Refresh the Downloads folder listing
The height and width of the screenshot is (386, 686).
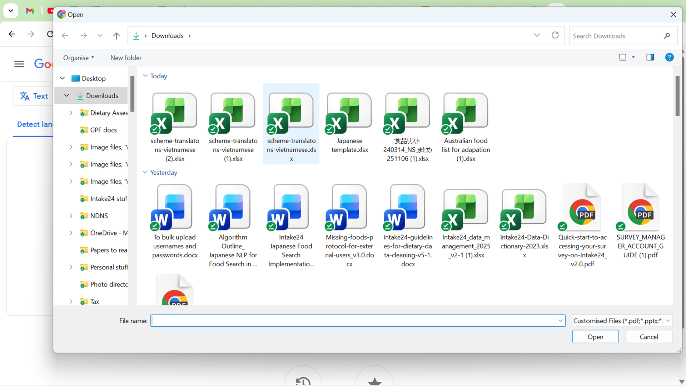pos(555,35)
